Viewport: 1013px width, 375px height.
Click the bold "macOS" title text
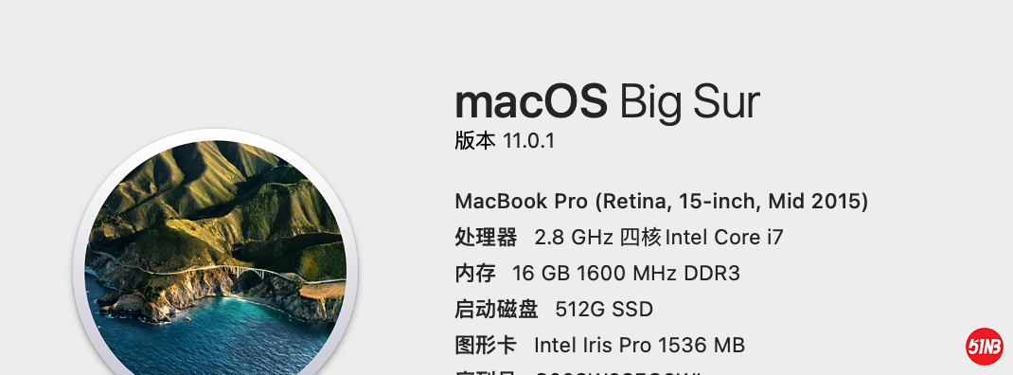531,102
